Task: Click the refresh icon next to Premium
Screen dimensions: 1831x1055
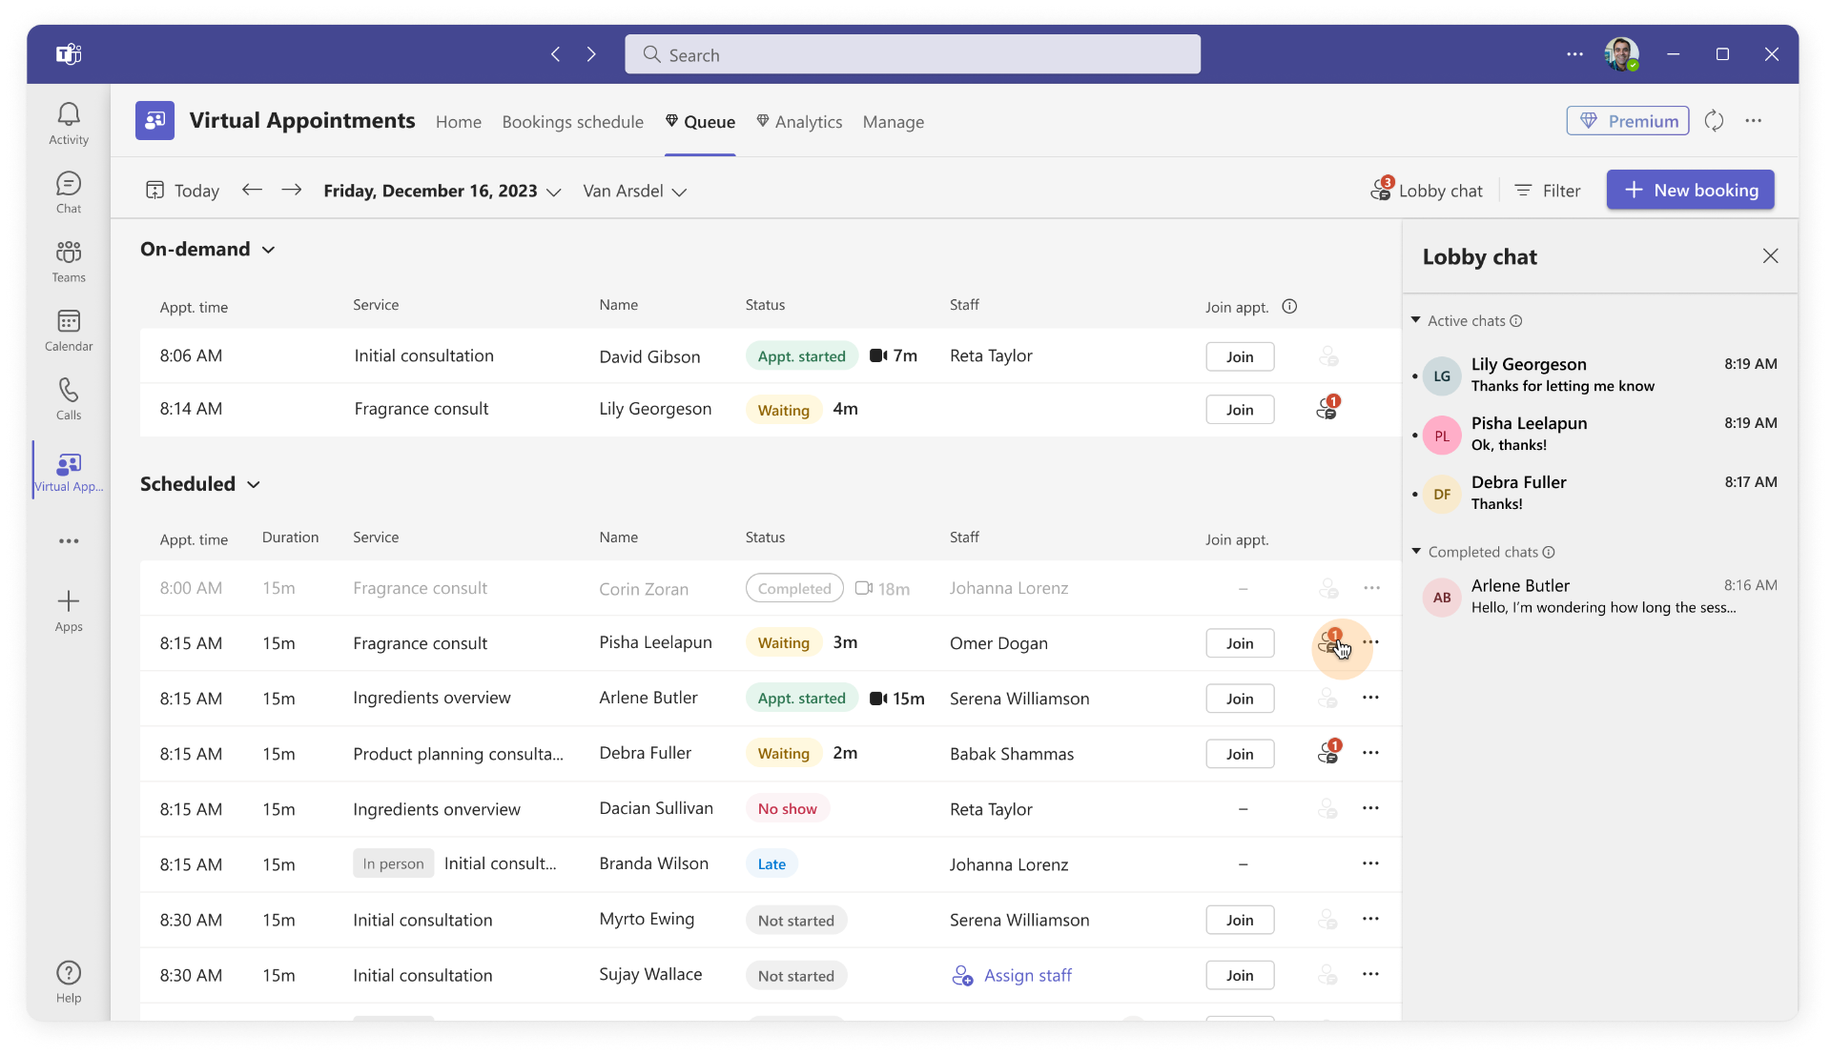Action: click(1714, 121)
